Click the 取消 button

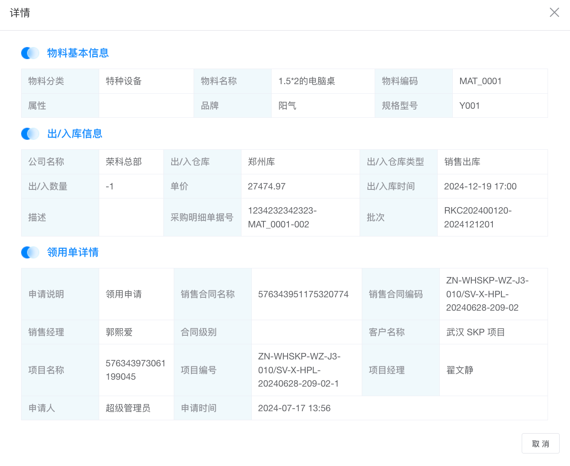pos(540,444)
